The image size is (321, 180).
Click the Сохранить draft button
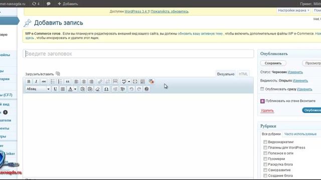coord(273,63)
